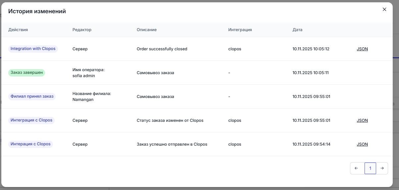The image size is (399, 190).
Task: Go to the next page arrow
Action: (382, 168)
